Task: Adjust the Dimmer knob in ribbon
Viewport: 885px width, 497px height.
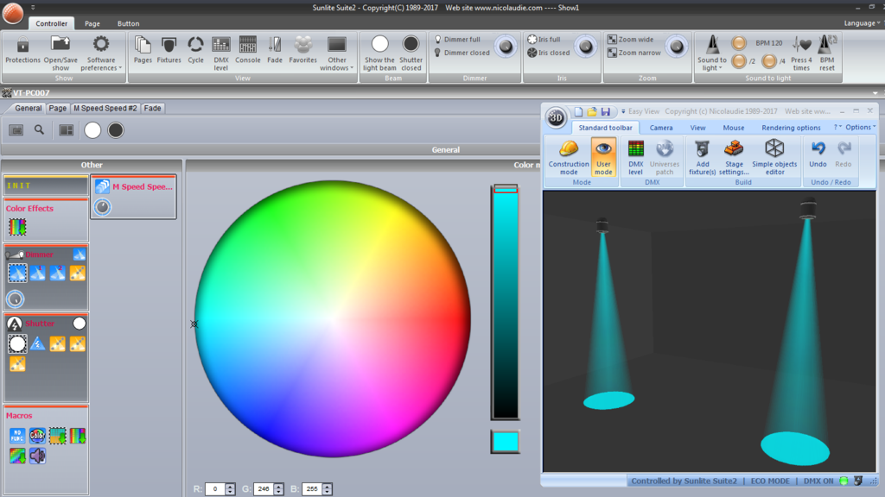Action: coord(505,47)
